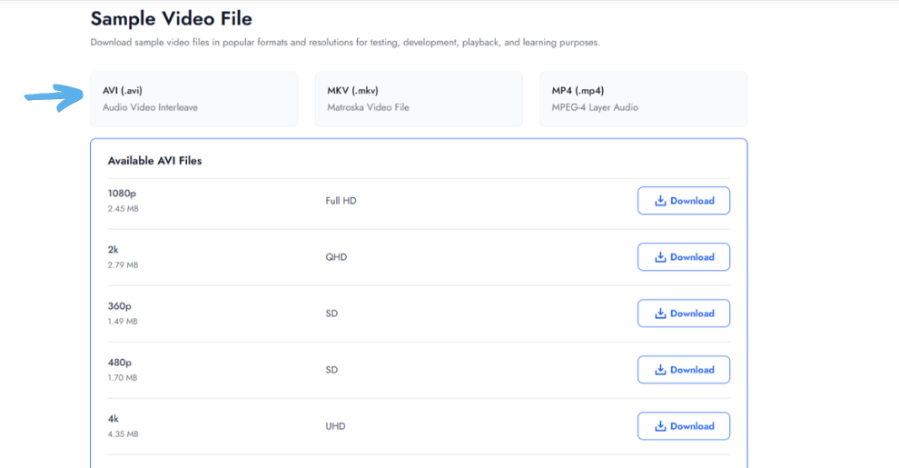Select the MP4 (.mp4) format card
Screen dimensions: 899x468
[x=643, y=99]
